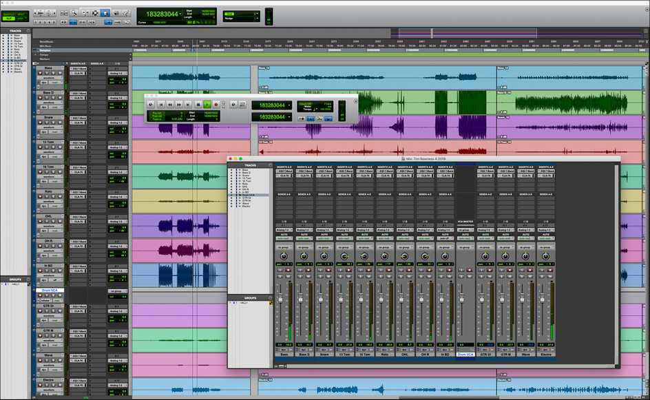The width and height of the screenshot is (650, 400).
Task: Select the Bass_14 clip on Bass track
Action: [377, 77]
